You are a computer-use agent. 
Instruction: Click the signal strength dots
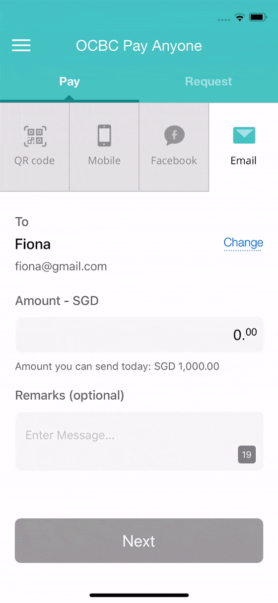point(224,20)
